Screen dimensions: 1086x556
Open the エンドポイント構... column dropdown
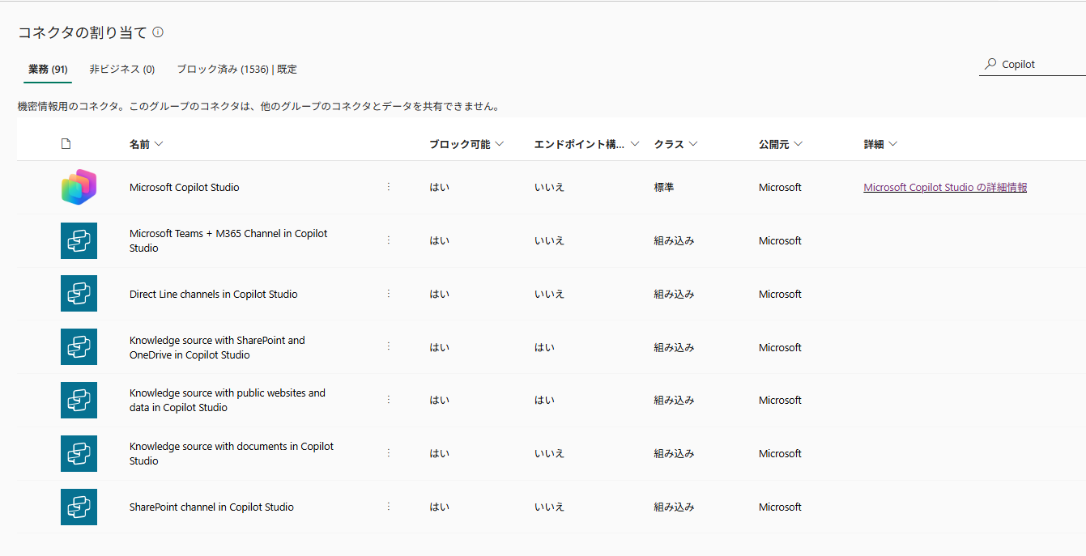pyautogui.click(x=586, y=144)
